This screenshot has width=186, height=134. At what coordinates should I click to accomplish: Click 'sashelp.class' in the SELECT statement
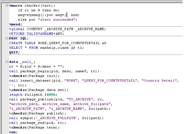[54, 48]
